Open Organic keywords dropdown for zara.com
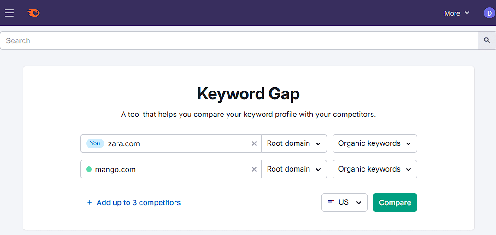Screen dimensions: 496x235 point(375,143)
